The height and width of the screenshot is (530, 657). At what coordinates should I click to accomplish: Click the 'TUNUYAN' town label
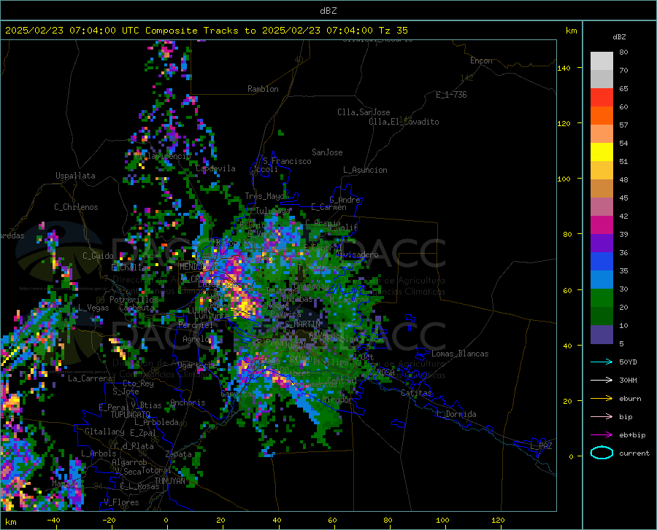[169, 480]
